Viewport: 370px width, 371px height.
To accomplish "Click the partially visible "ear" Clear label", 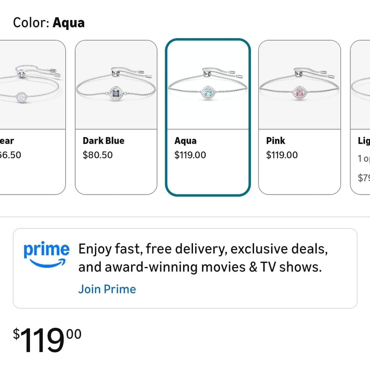I will click(7, 141).
